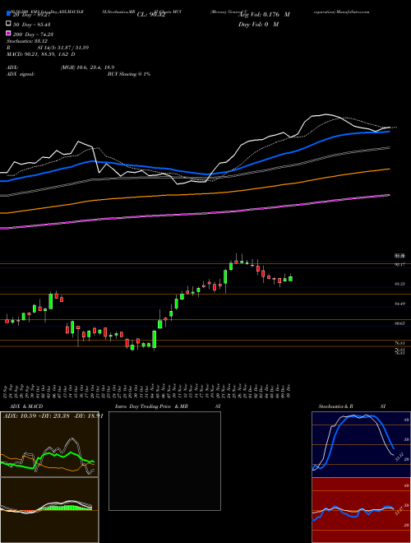
Task: Click the magenta 200 Day legend swatch
Action: tap(8, 34)
